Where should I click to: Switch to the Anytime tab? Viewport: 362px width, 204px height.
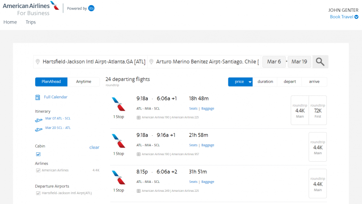click(x=84, y=82)
